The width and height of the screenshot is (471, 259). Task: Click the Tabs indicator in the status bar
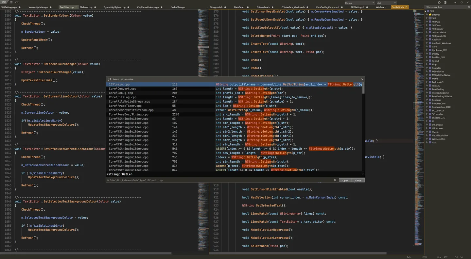point(409,257)
